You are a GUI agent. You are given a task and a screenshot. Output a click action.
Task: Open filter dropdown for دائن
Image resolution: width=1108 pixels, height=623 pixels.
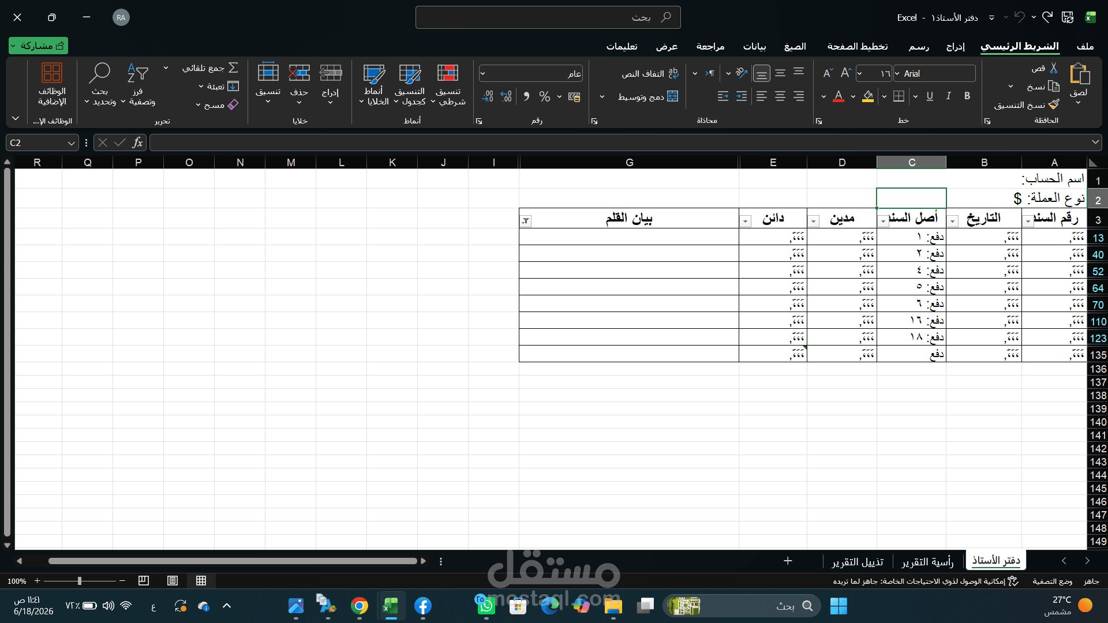[x=746, y=221]
